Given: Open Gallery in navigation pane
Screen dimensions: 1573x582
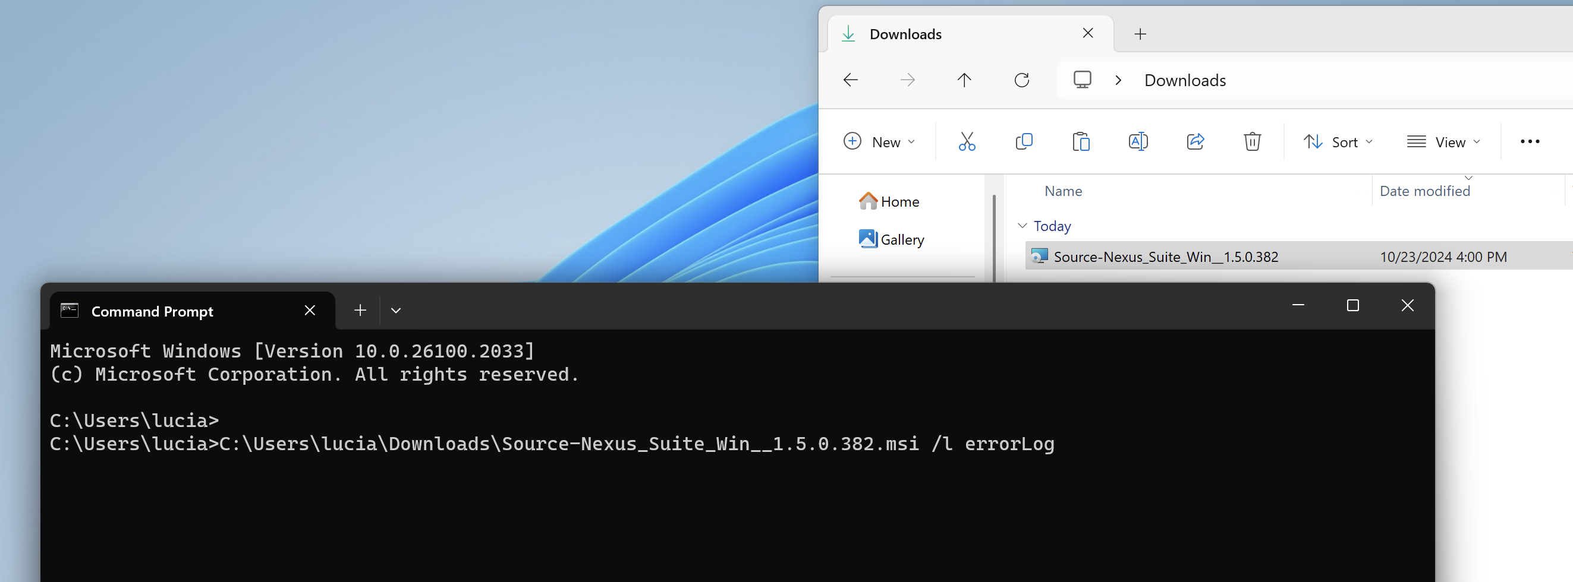Looking at the screenshot, I should (x=901, y=240).
